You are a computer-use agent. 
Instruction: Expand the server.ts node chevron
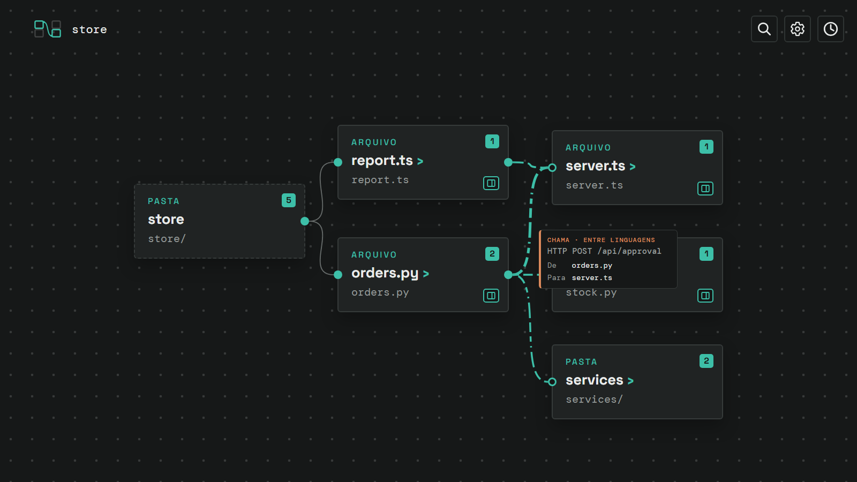633,167
